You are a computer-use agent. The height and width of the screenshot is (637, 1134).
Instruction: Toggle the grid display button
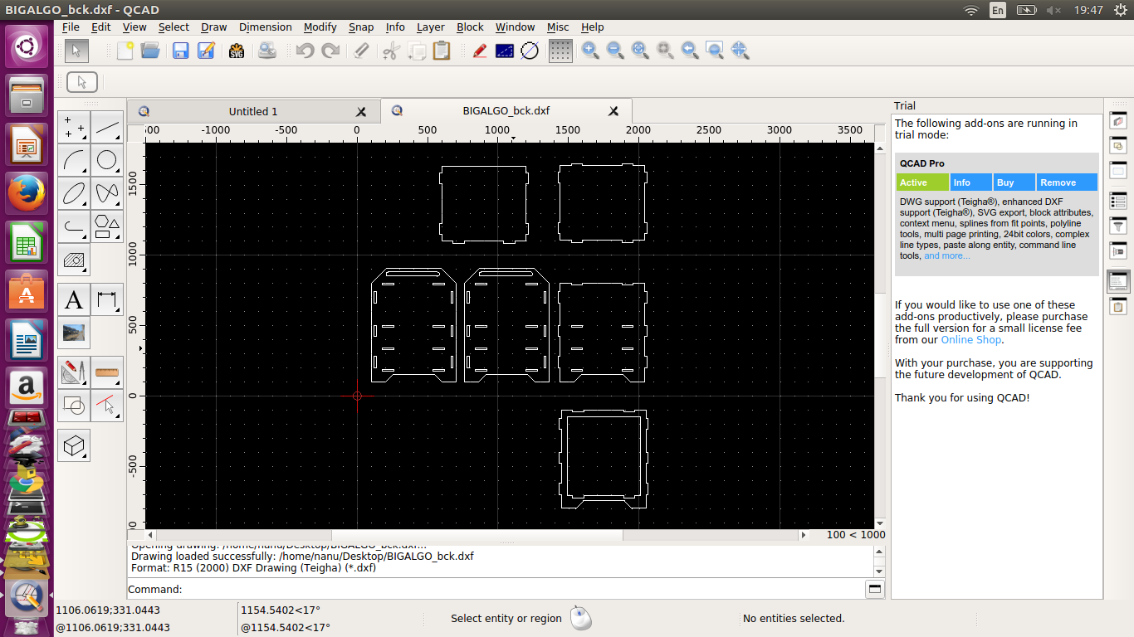coord(560,51)
